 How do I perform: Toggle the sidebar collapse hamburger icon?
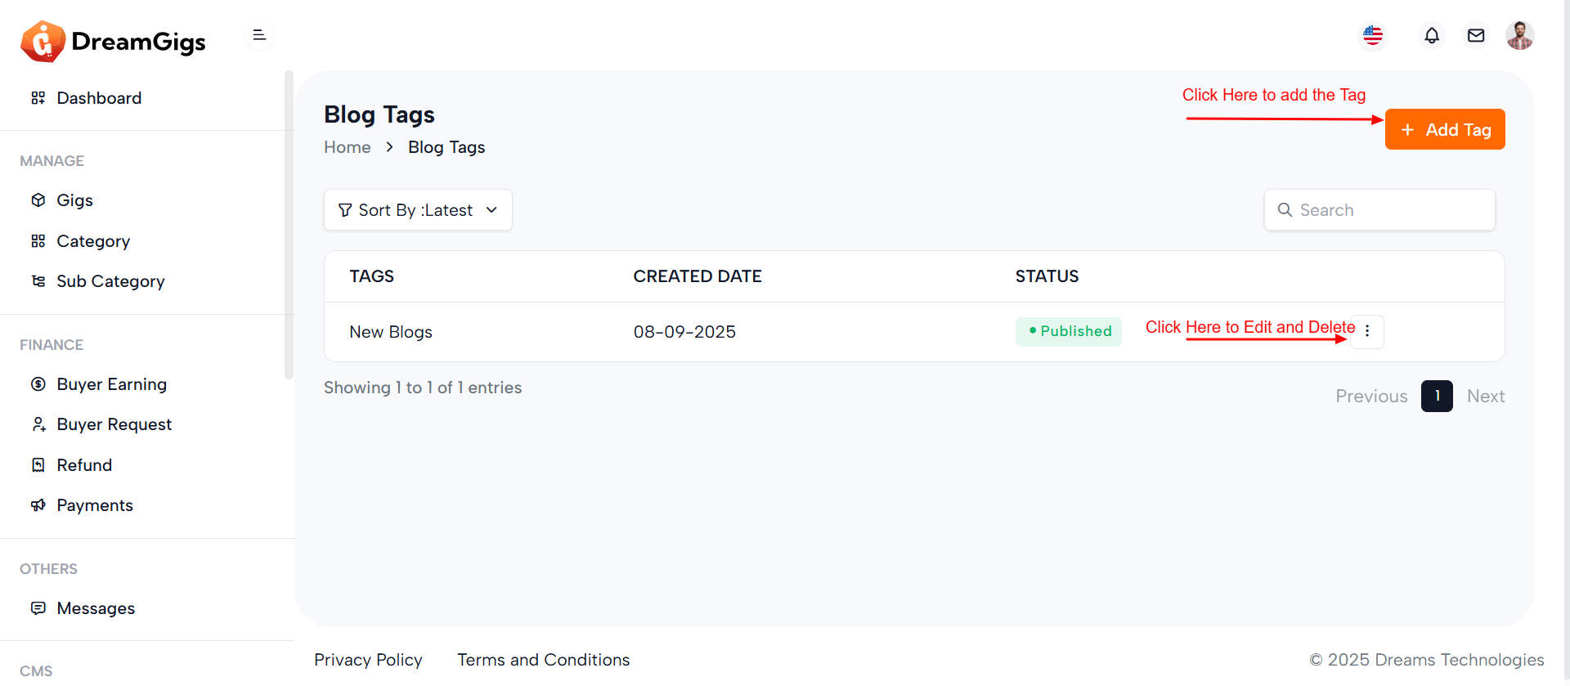coord(259,35)
